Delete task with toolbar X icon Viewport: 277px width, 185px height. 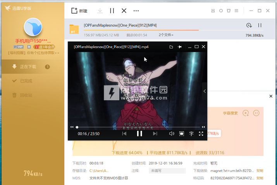pos(124,11)
